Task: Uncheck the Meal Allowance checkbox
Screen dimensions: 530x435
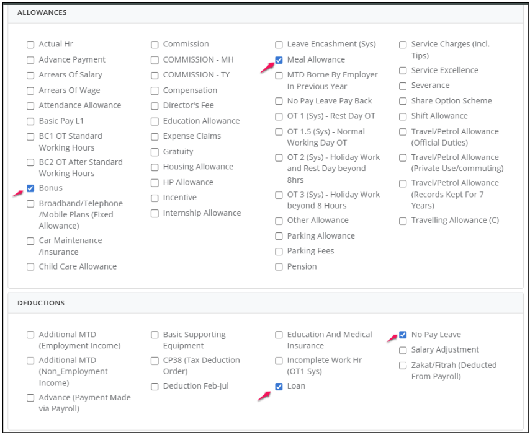Action: pos(279,60)
